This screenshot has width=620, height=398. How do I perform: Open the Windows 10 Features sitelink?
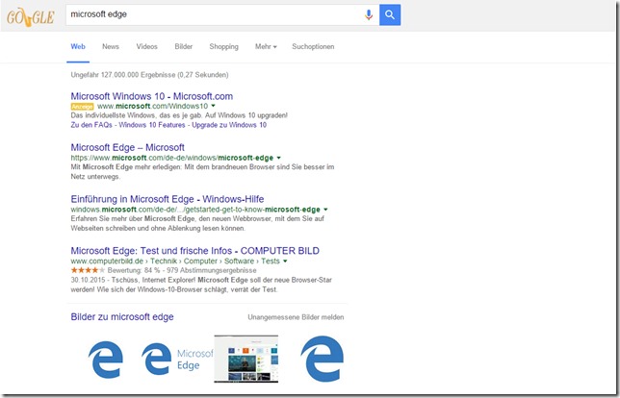click(x=152, y=125)
